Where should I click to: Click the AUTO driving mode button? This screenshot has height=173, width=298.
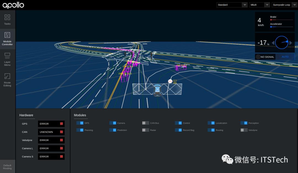click(285, 57)
